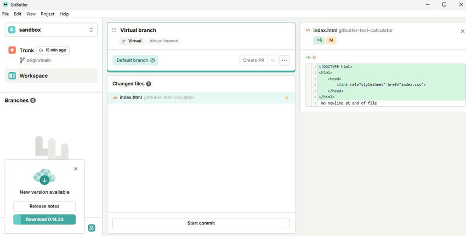The image size is (466, 236).
Task: Click the modified status dot for index.html
Action: coord(287,97)
